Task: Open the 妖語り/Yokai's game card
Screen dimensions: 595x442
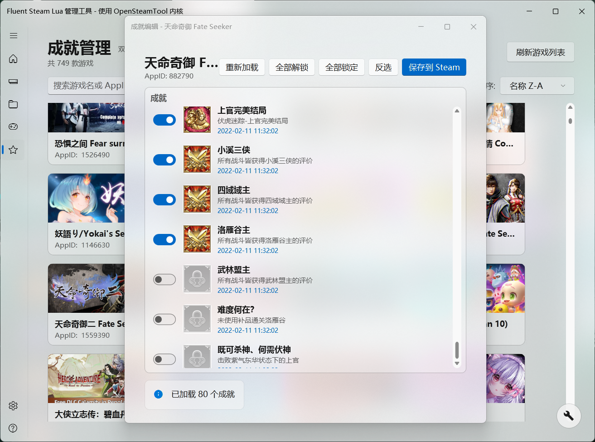Action: pos(86,214)
